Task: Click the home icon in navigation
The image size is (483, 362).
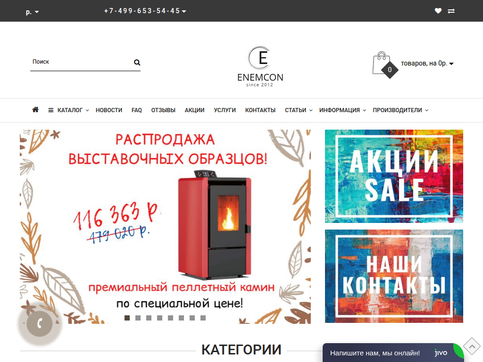Action: point(35,109)
